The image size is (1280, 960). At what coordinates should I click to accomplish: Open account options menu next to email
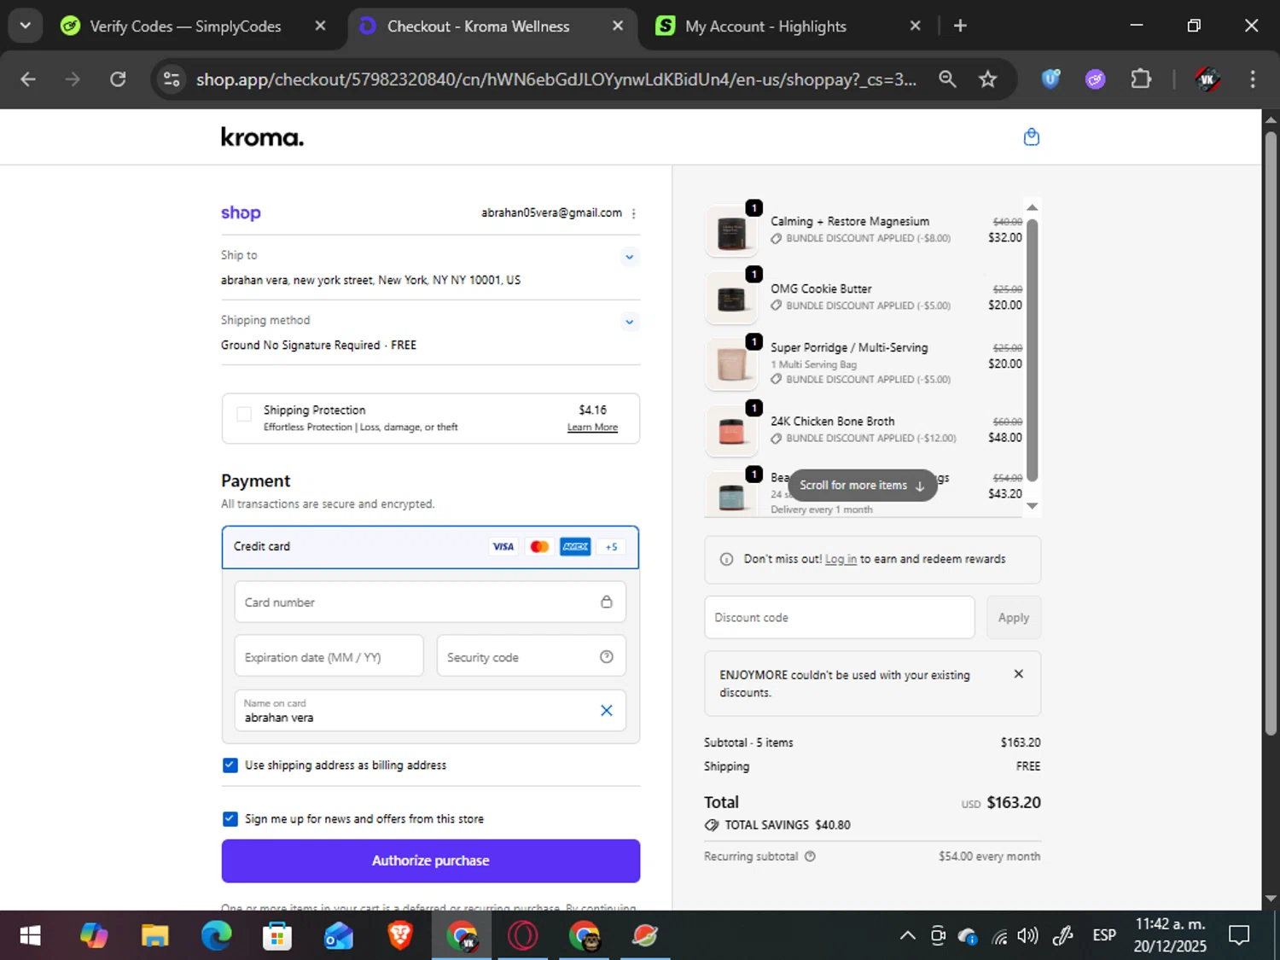(x=633, y=213)
